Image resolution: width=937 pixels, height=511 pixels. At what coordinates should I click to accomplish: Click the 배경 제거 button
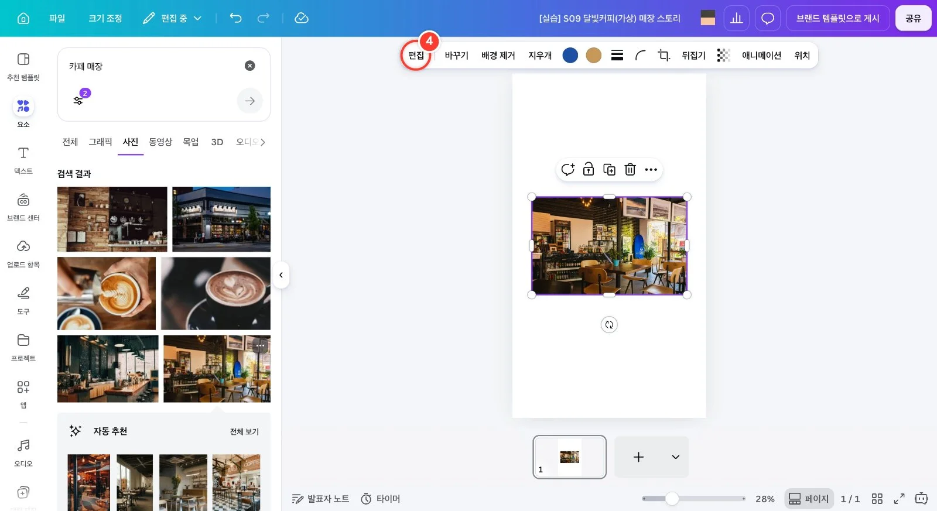point(498,55)
